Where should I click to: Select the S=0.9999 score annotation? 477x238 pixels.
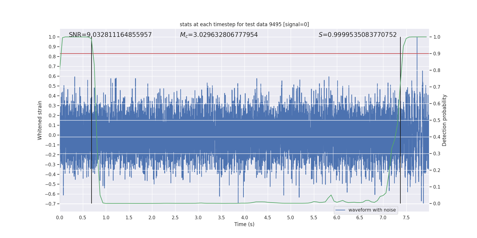point(357,35)
